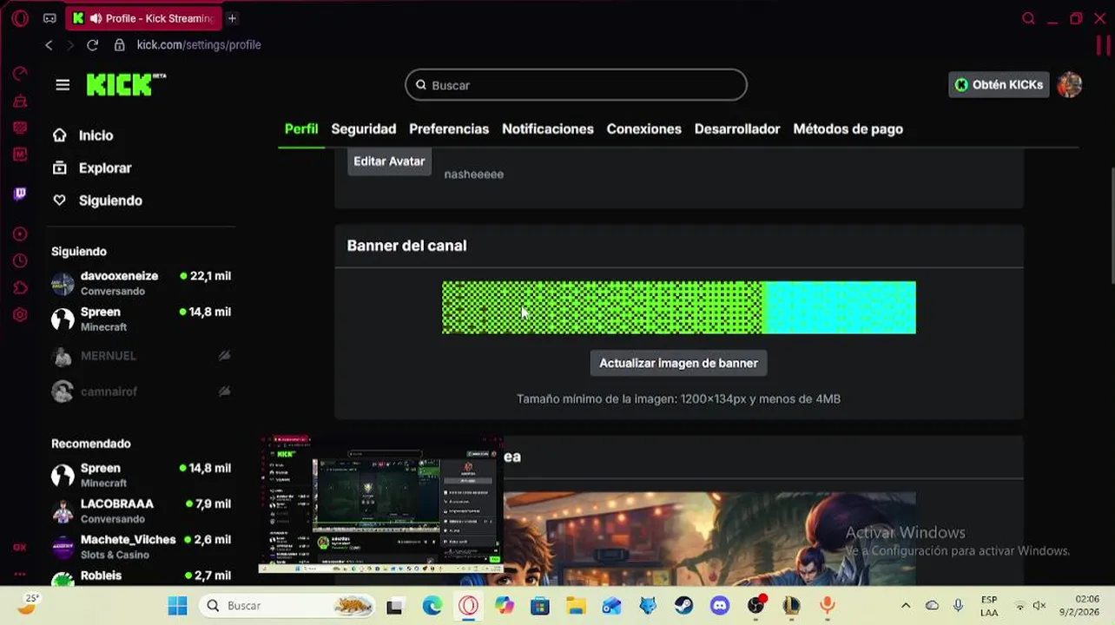1115x625 pixels.
Task: Select the Profile - Kick Streaming browser tab
Action: pos(145,18)
